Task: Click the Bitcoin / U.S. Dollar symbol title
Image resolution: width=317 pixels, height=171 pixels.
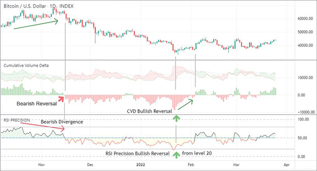Action: (25, 6)
